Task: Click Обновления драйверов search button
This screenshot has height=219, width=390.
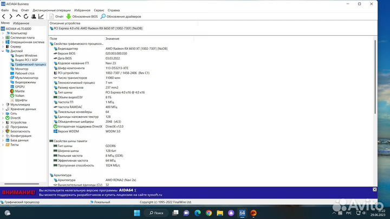Action: 121,17
